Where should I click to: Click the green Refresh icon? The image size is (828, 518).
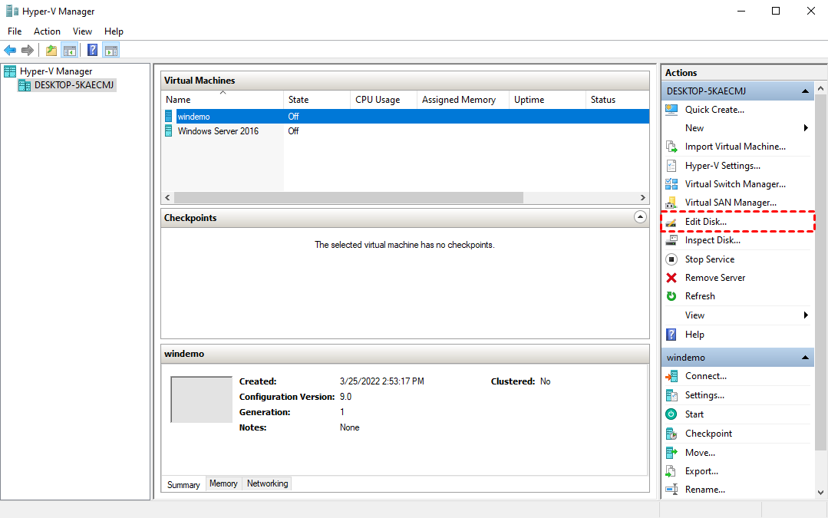pyautogui.click(x=671, y=296)
